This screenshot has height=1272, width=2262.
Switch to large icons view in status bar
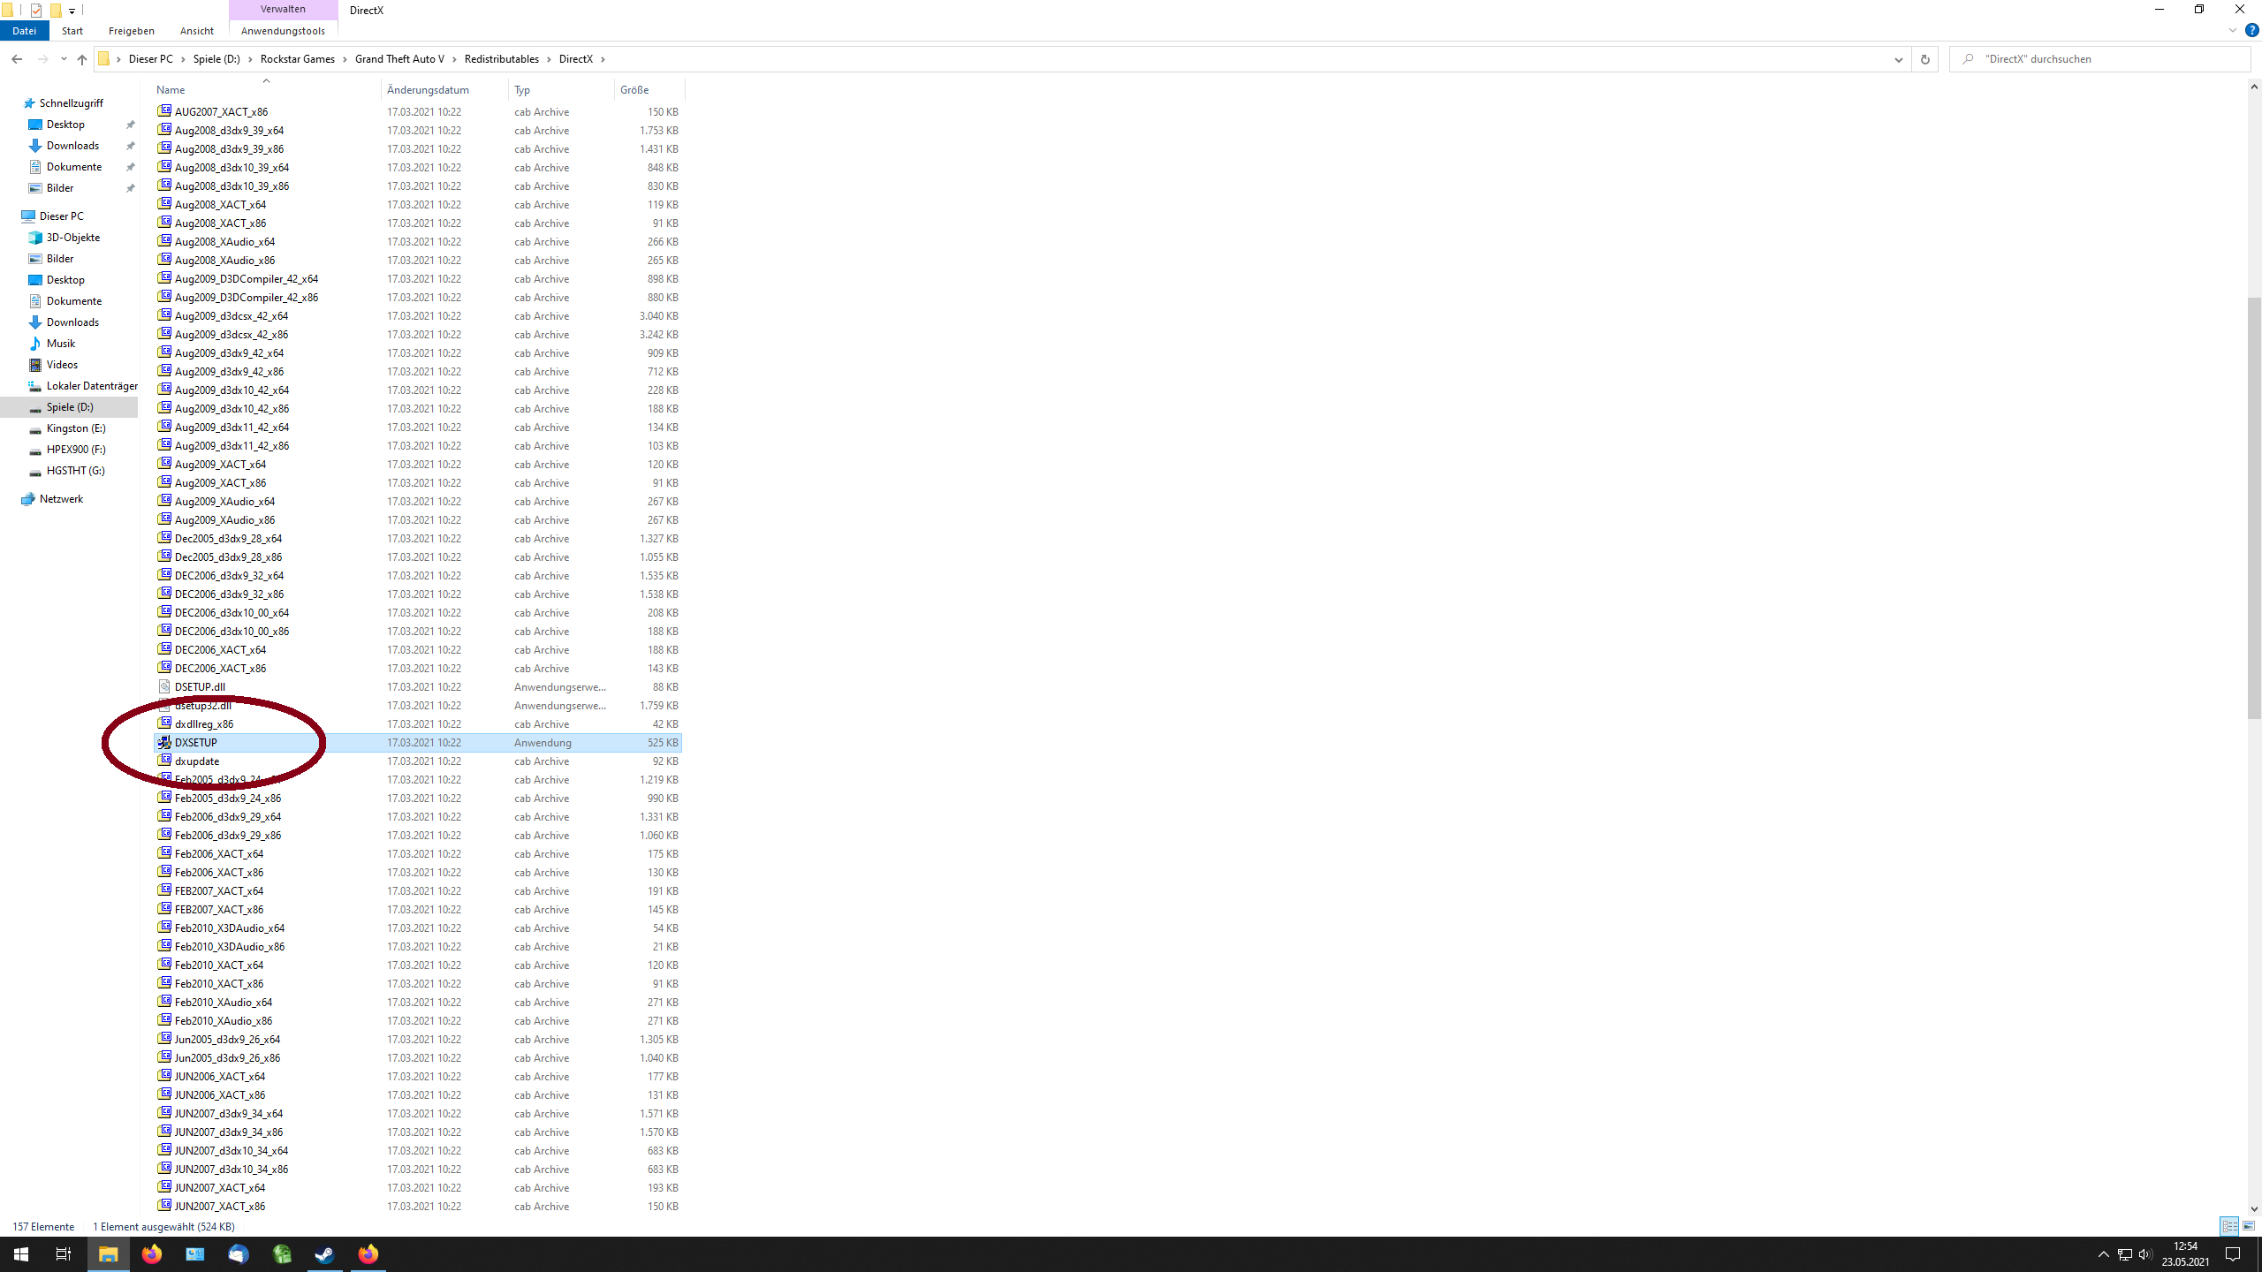click(x=2249, y=1226)
